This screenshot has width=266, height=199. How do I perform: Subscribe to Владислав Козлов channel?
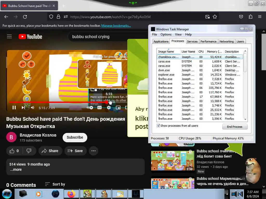pos(75,137)
